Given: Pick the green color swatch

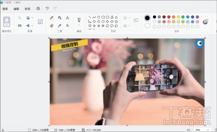Looking at the screenshot, I should click(x=183, y=17).
